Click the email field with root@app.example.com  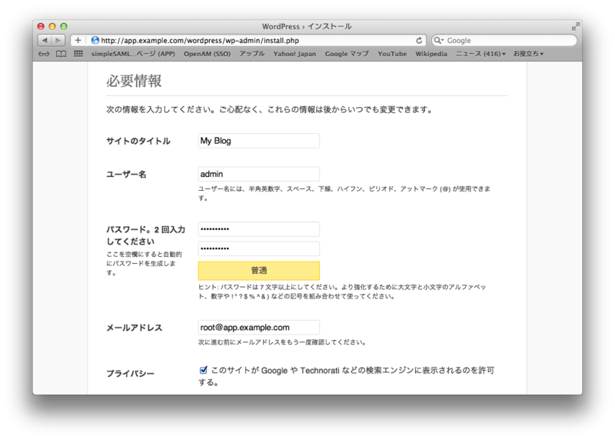tap(258, 327)
